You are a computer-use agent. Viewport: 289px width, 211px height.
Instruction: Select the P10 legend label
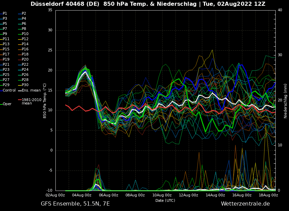tap(25, 34)
